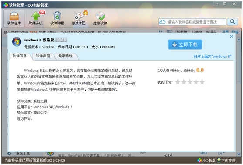Rate three stars under 我的评价
The image size is (243, 165).
(190, 82)
